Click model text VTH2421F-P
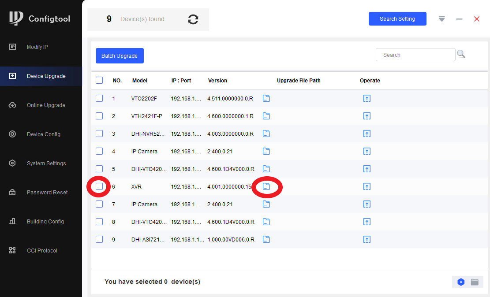This screenshot has width=490, height=297. click(147, 116)
